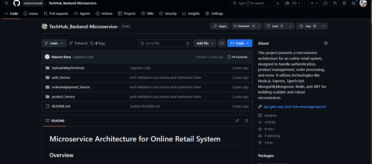The width and height of the screenshot is (372, 164).
Task: View the 1 Branch link
Action: click(x=79, y=43)
